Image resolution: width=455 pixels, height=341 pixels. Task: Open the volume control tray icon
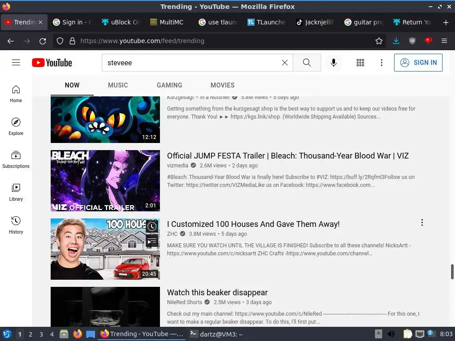(391, 334)
